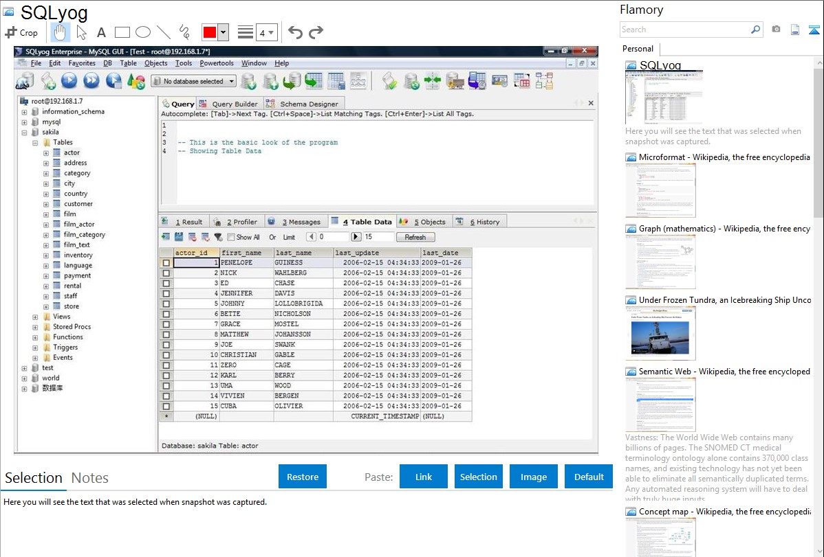Activate the hand pan tool
Image resolution: width=824 pixels, height=557 pixels.
[x=61, y=32]
